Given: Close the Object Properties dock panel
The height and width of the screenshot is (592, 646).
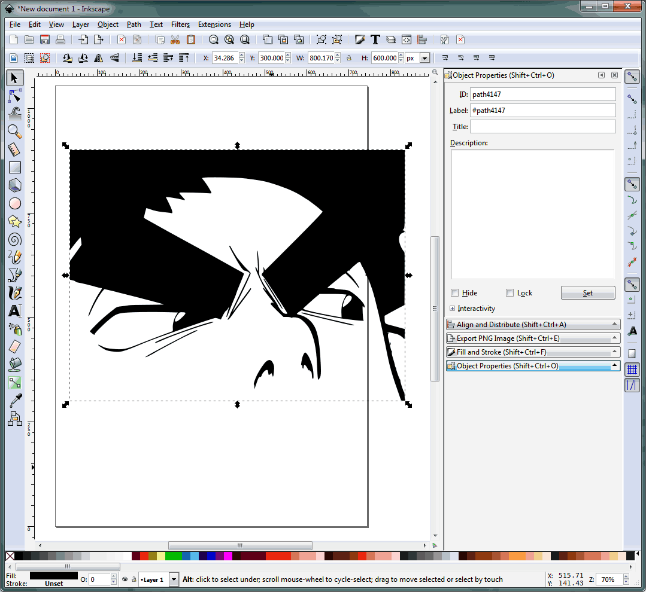Looking at the screenshot, I should point(614,75).
